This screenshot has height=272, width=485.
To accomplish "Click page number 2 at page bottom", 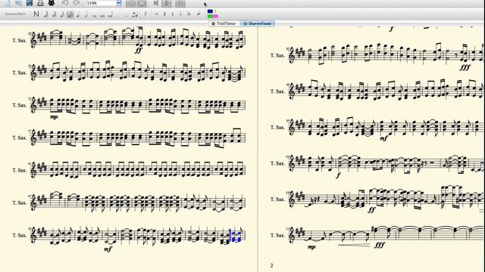I will click(x=272, y=265).
